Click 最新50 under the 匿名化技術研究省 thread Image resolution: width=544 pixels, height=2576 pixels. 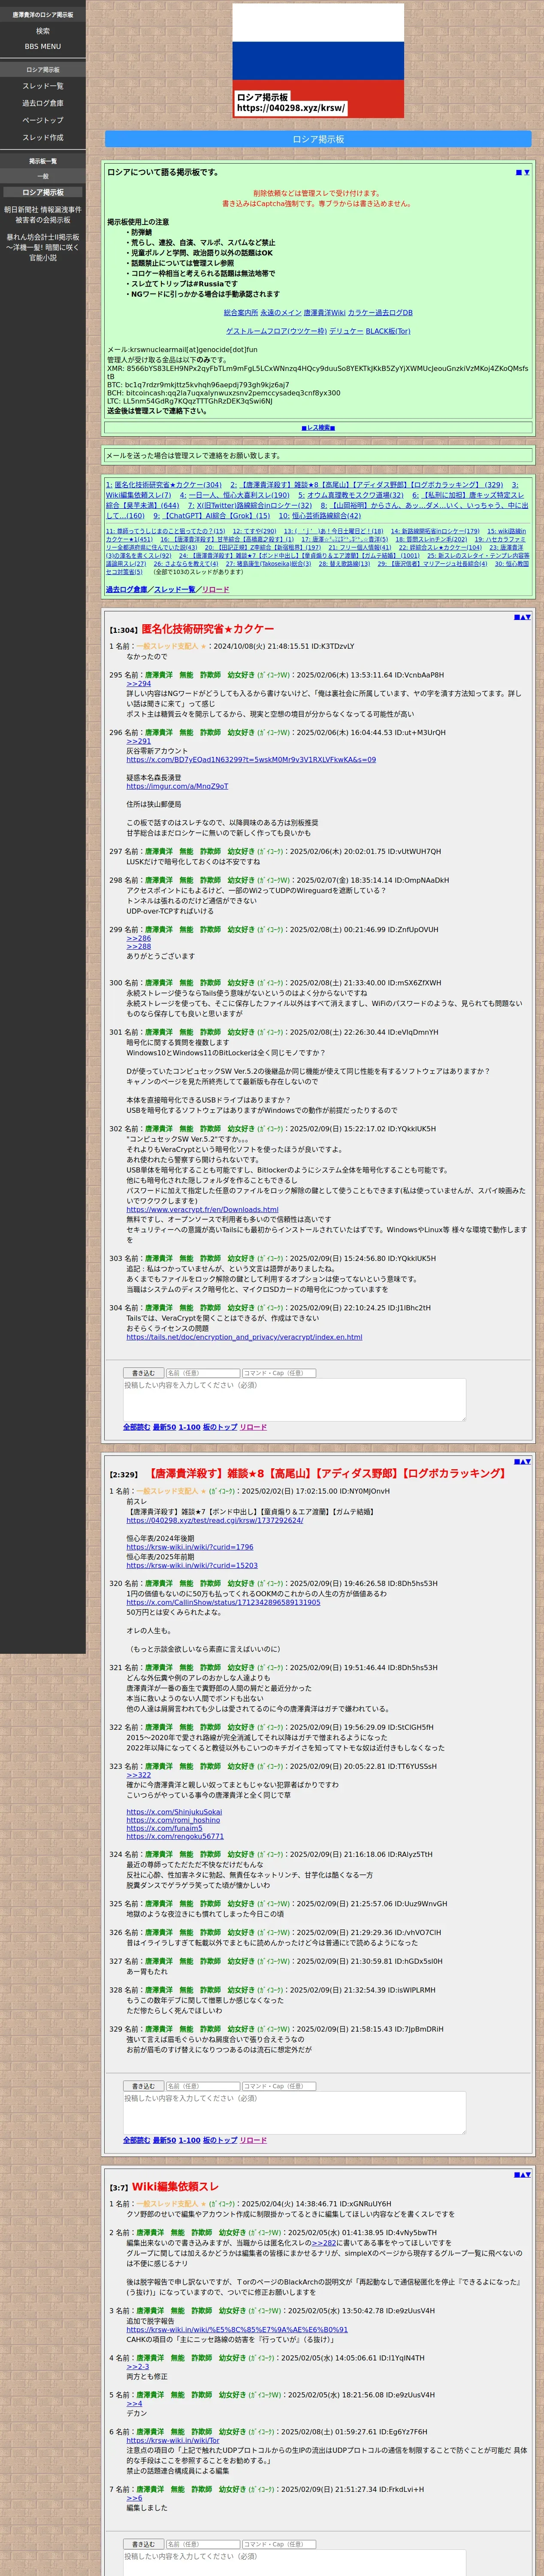[164, 1427]
